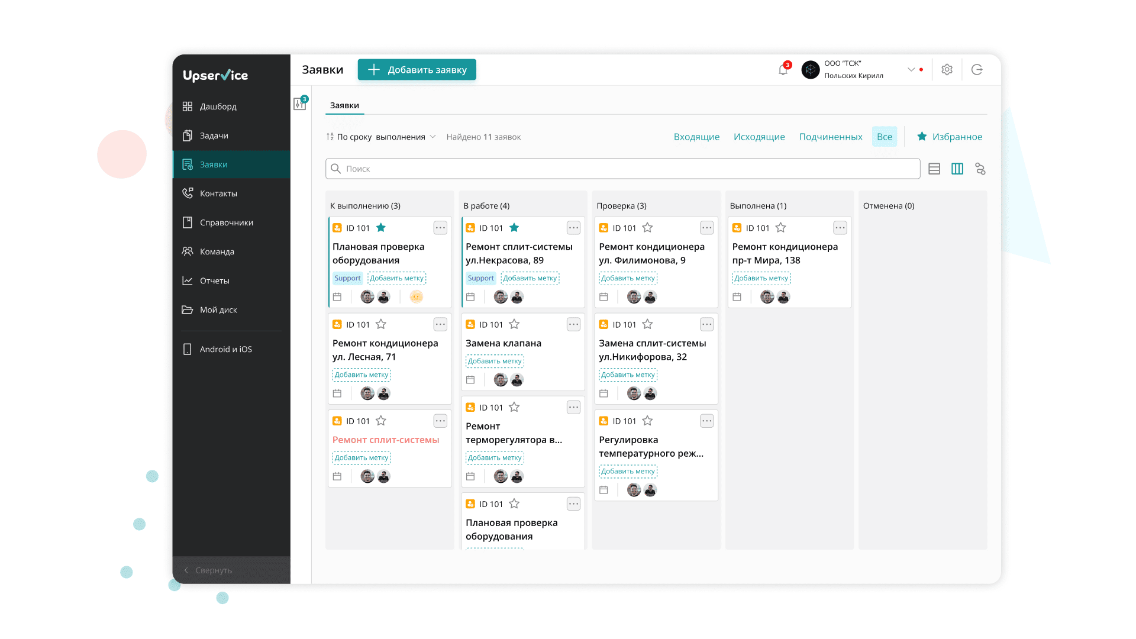Image resolution: width=1136 pixels, height=639 pixels.
Task: Show Избранное requests
Action: click(950, 137)
